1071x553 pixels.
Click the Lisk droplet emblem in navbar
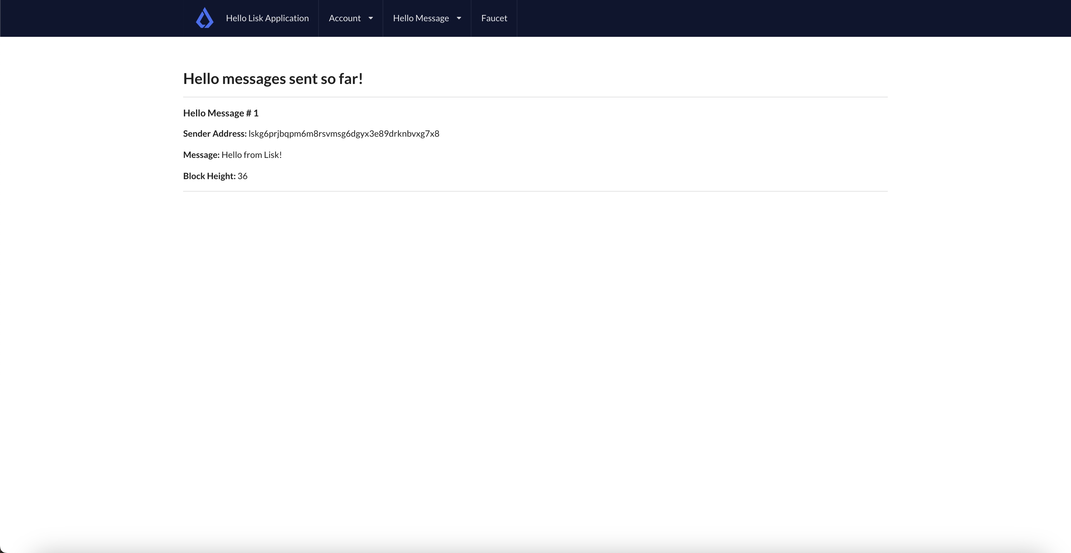(204, 18)
